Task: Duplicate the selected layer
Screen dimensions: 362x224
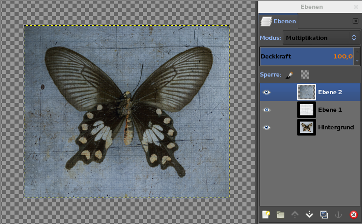Action: (324, 215)
